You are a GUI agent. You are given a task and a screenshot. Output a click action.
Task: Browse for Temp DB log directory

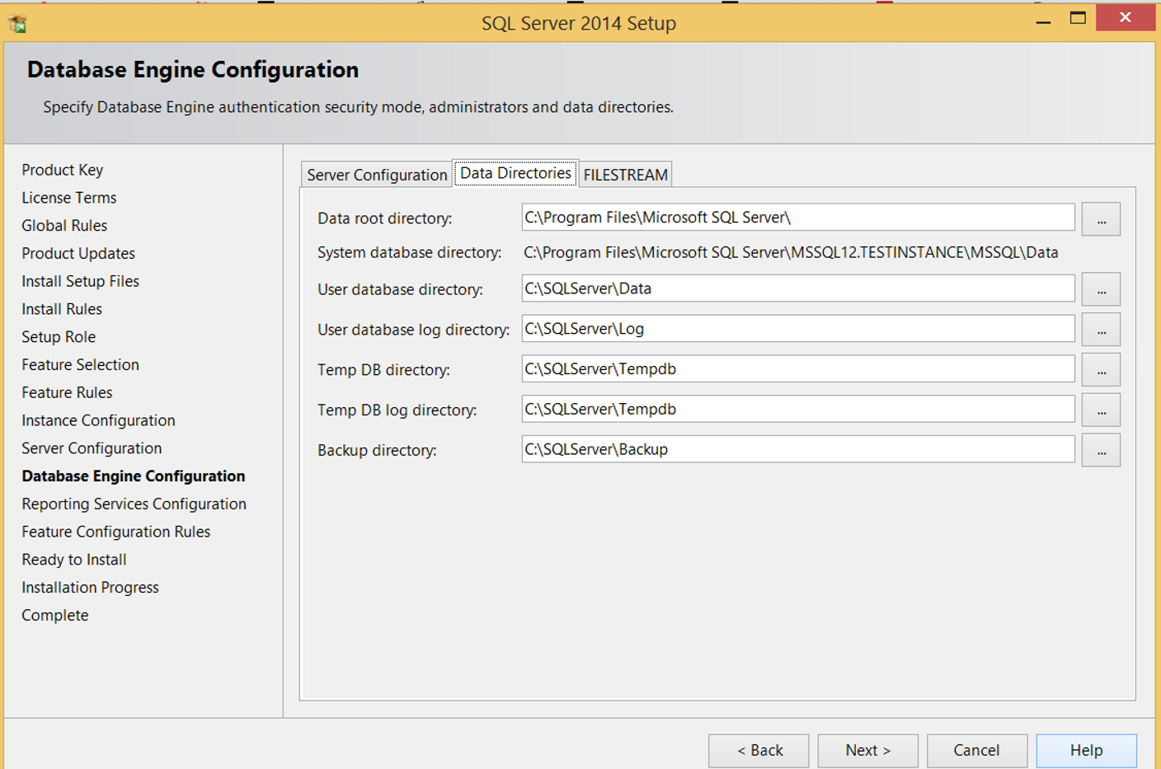click(1101, 410)
